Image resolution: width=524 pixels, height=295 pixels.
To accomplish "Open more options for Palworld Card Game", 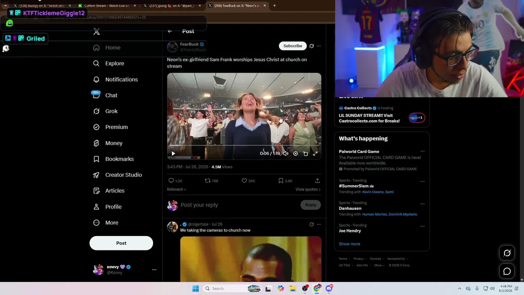I will click(422, 152).
